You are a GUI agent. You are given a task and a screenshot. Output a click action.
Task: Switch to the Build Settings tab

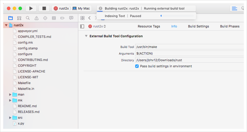(198, 26)
